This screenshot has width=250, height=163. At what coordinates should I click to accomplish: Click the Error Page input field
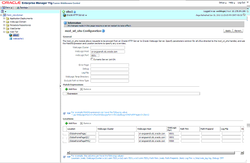click(110, 65)
